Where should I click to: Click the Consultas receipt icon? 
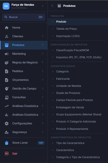coord(6,97)
